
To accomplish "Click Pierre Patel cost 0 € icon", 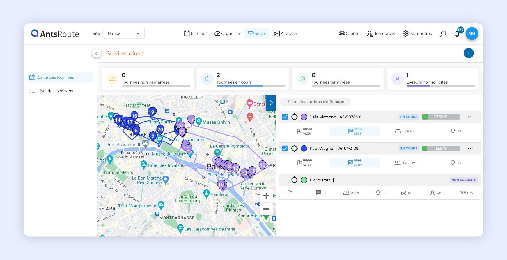I will (463, 193).
